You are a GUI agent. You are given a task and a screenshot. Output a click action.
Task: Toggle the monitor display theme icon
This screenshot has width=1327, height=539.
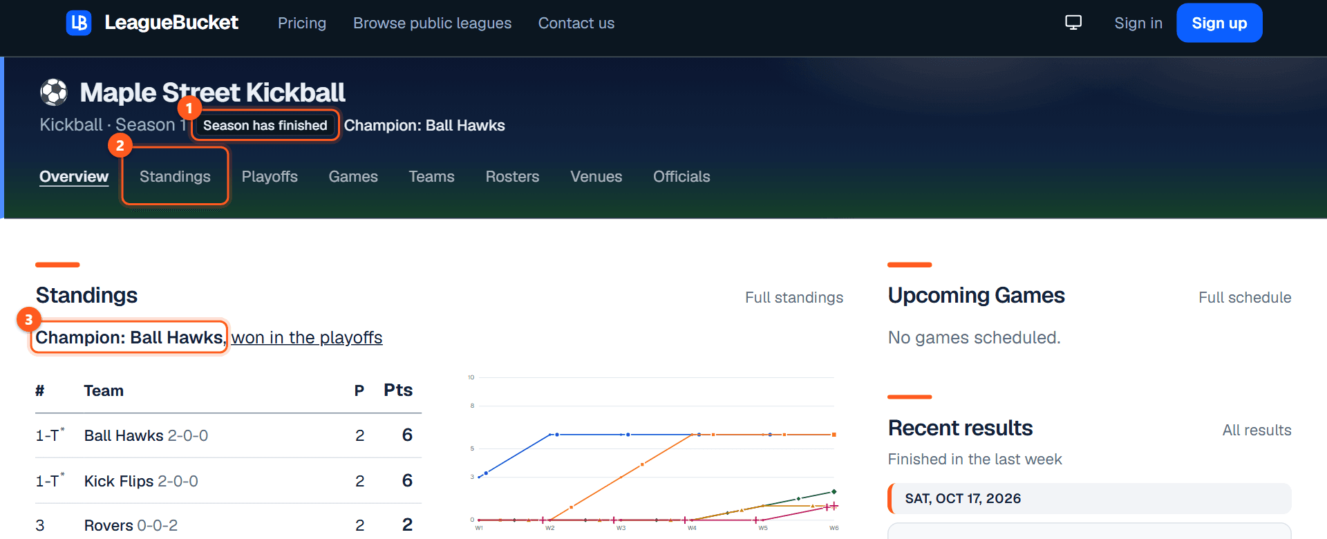1073,23
